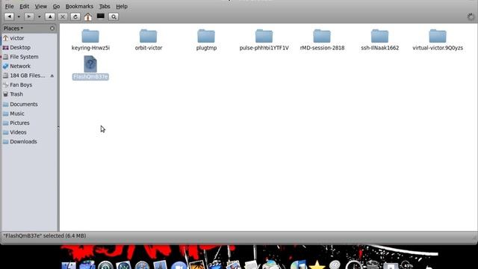Go back with the left arrow button
This screenshot has height=269, width=478.
tap(9, 16)
